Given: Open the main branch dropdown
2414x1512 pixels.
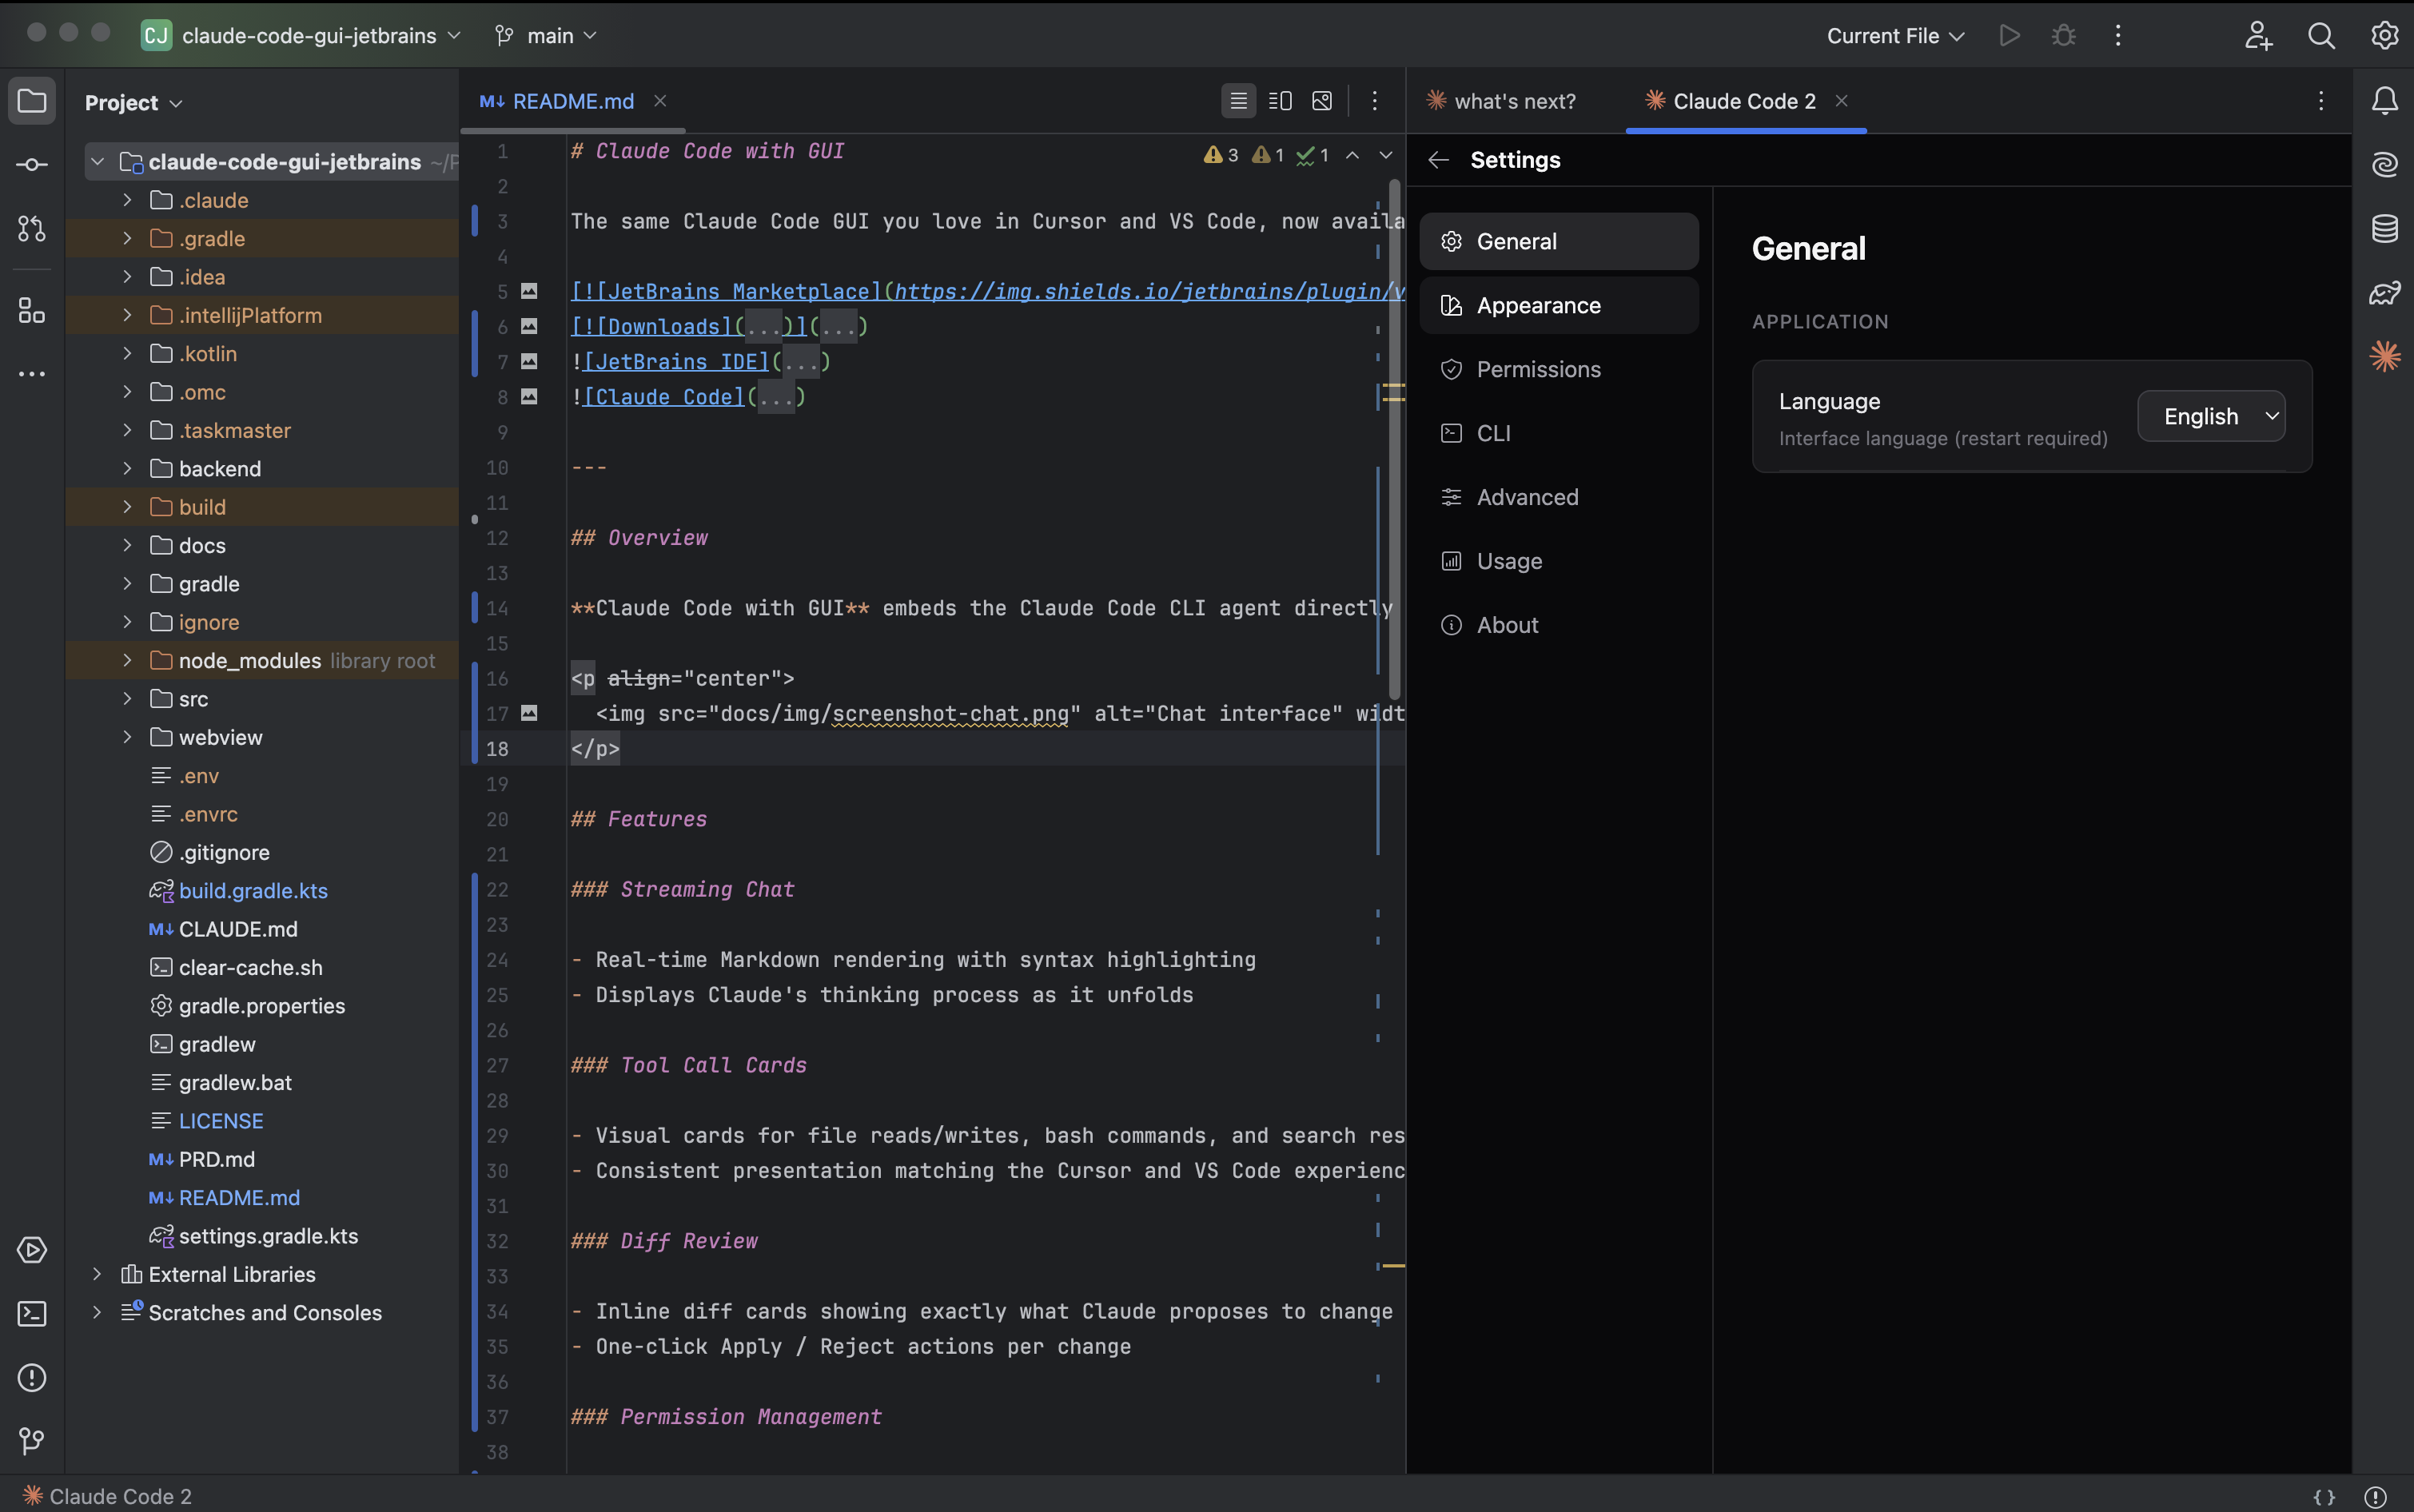Looking at the screenshot, I should 546,36.
